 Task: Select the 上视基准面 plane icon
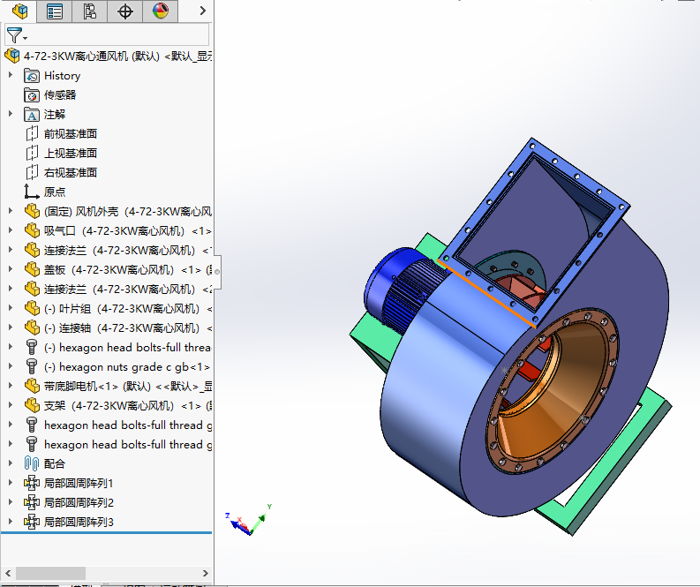[x=32, y=153]
